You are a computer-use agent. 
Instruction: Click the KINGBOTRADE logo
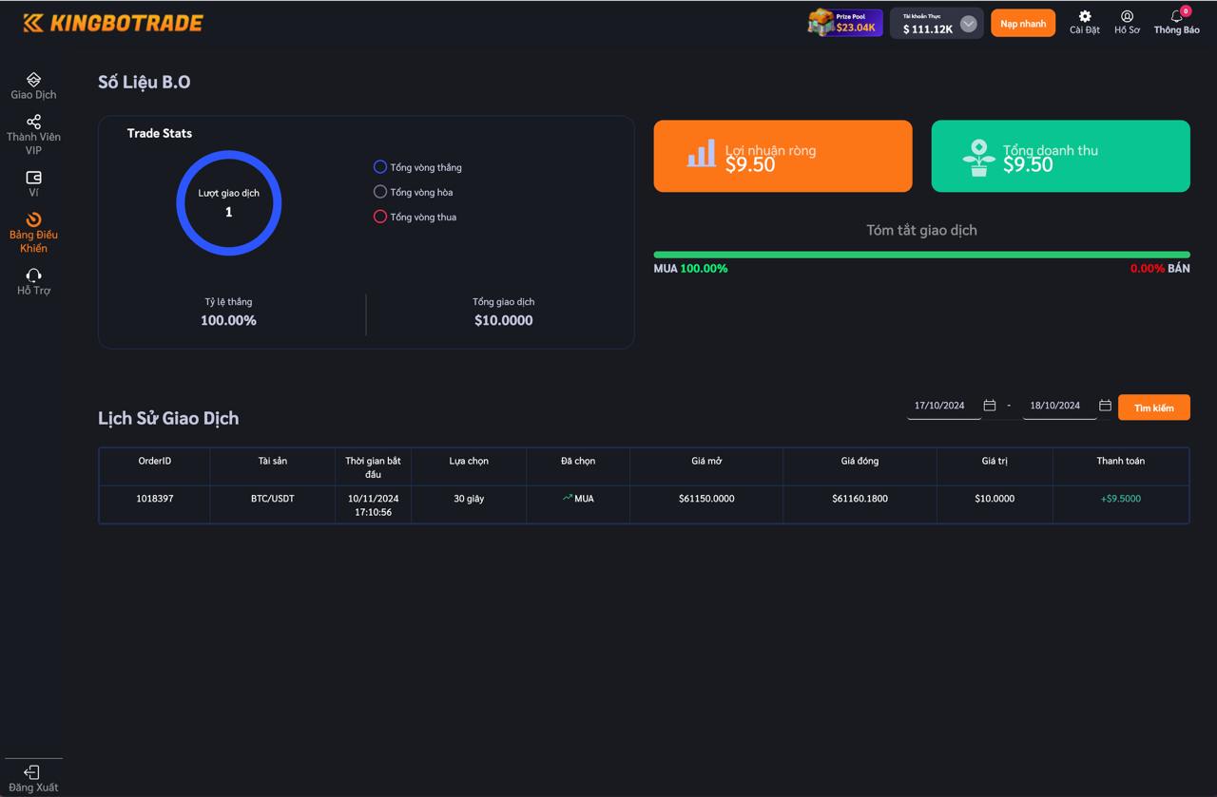(113, 23)
